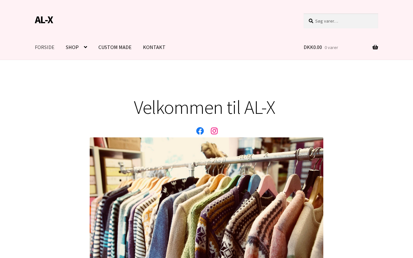The width and height of the screenshot is (413, 258).
Task: Click the blue hanger in the photo
Action: (254, 182)
